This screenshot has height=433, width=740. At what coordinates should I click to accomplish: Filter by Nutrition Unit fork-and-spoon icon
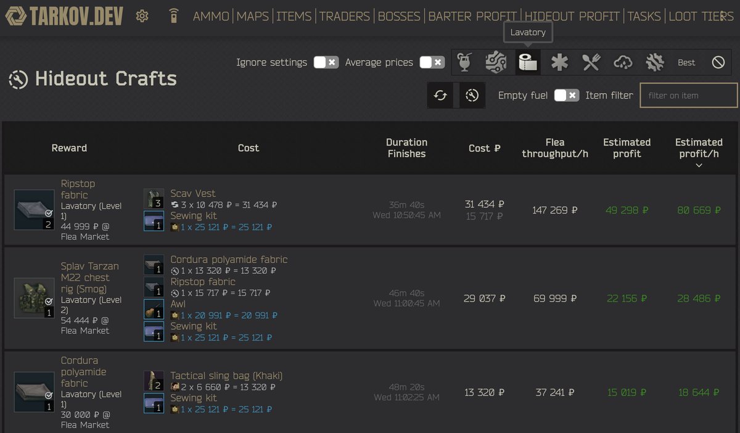(591, 62)
